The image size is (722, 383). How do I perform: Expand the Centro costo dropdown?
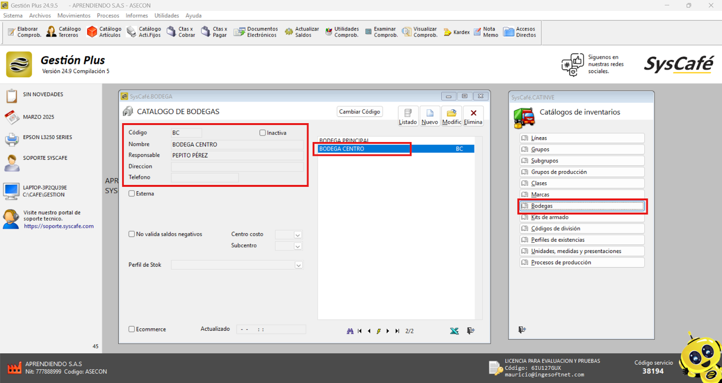point(297,235)
